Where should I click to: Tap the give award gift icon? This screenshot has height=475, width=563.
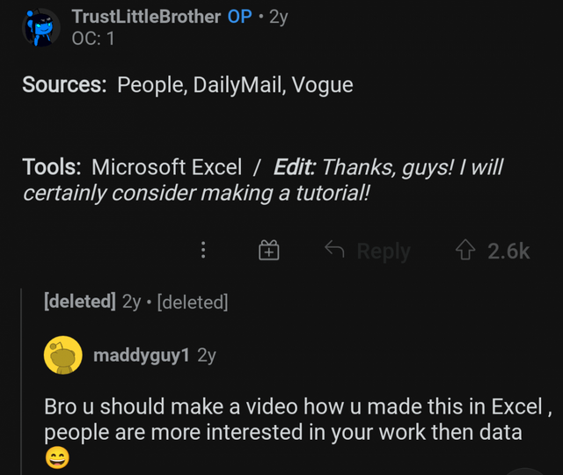coord(269,252)
